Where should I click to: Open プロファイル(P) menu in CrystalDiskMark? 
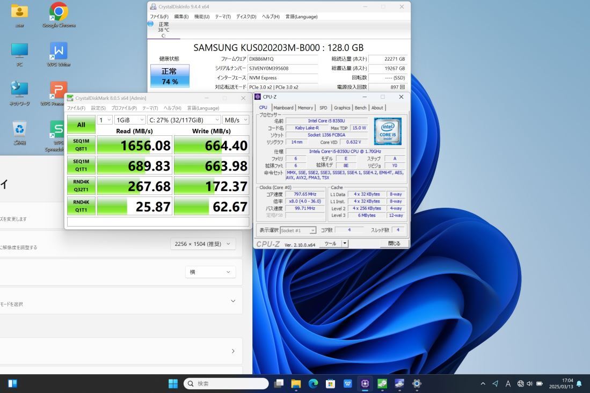pyautogui.click(x=124, y=108)
